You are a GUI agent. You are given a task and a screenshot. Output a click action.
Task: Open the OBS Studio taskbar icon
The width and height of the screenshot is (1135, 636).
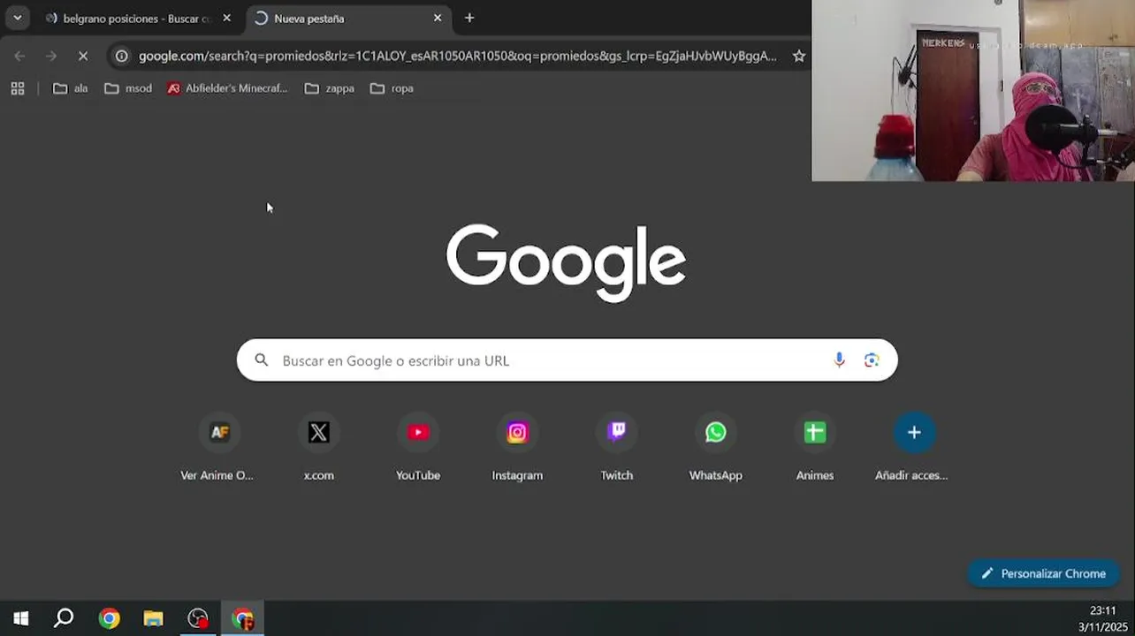point(198,618)
